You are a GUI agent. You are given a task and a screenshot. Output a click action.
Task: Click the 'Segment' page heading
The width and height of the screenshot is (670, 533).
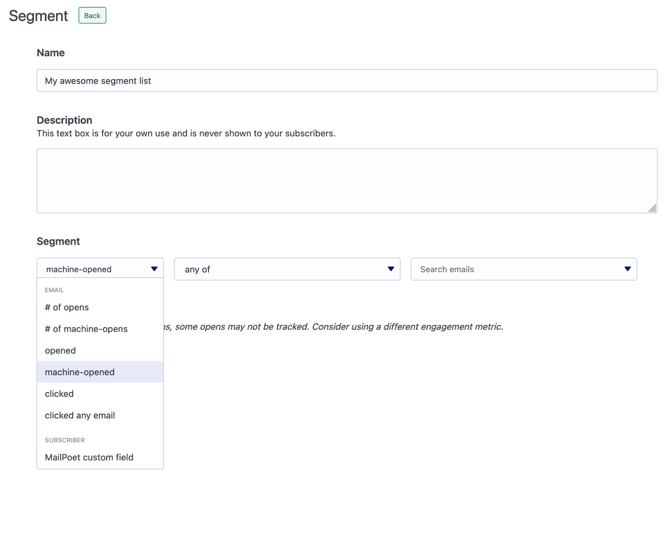[38, 16]
